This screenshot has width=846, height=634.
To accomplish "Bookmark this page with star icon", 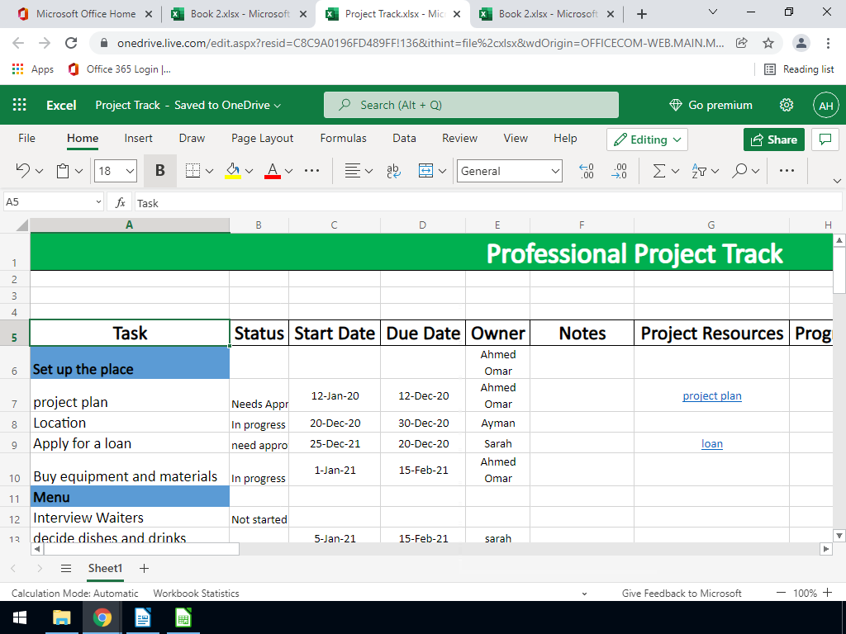I will point(768,43).
